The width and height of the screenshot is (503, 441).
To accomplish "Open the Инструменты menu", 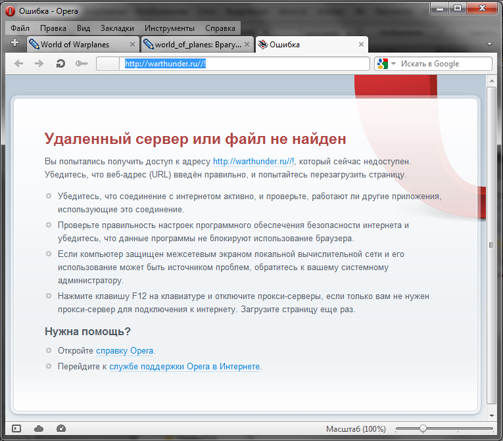I will pyautogui.click(x=169, y=28).
